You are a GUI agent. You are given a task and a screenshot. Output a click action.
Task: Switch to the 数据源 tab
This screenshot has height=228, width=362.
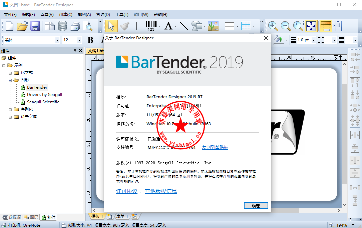[12, 217]
